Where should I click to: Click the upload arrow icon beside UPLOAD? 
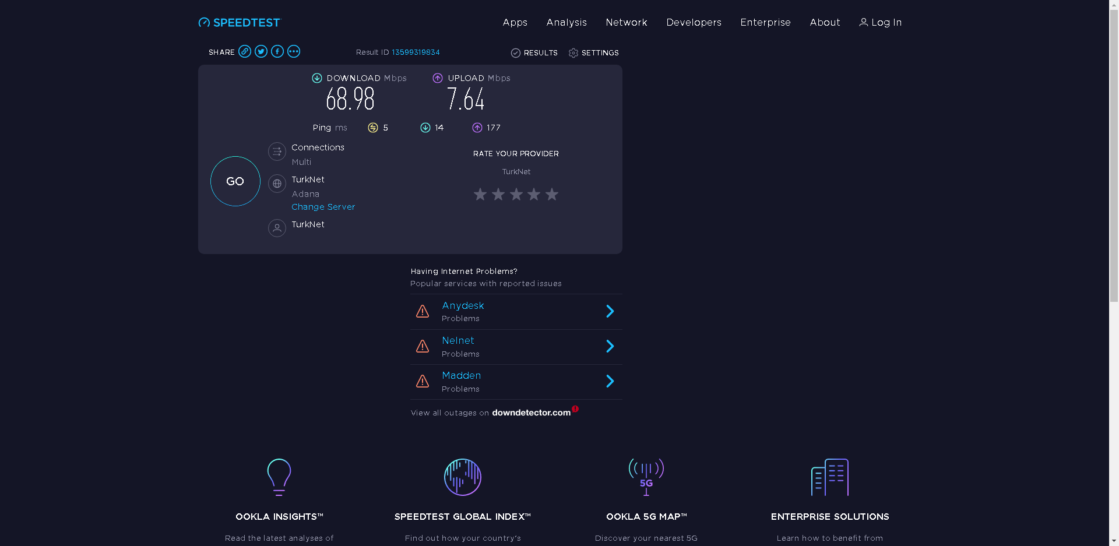coord(438,78)
